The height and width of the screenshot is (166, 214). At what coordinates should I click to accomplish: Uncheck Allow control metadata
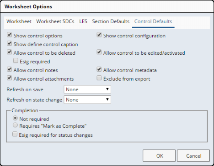[99, 69]
